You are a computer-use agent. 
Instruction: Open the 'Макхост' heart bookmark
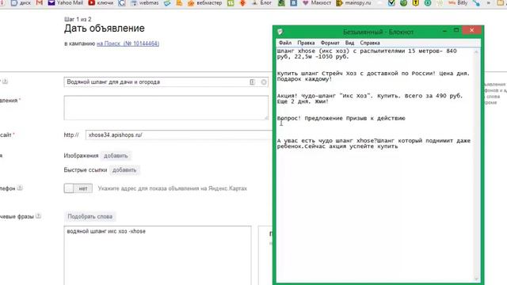pyautogui.click(x=317, y=3)
